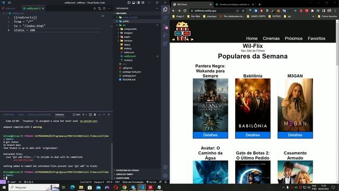Open the Windows Start menu
Screen dimensions: 339x191
(4, 187)
